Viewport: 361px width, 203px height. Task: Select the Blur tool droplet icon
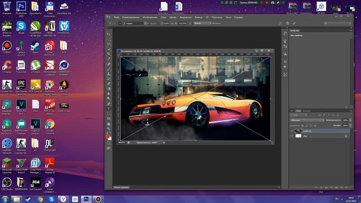point(109,94)
